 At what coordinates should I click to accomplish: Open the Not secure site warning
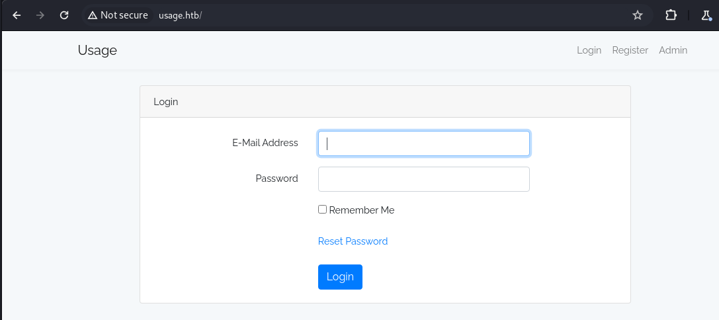coord(118,15)
